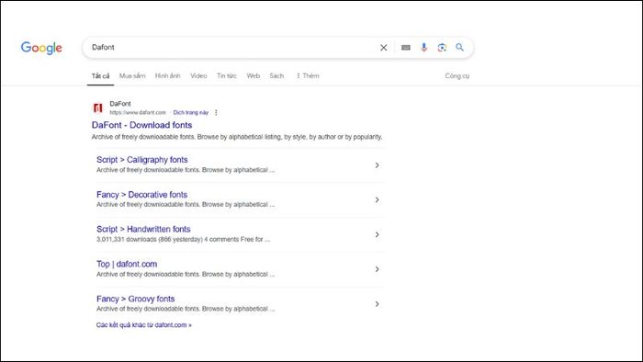Expand chevron on Top dafont.com row

(x=377, y=269)
